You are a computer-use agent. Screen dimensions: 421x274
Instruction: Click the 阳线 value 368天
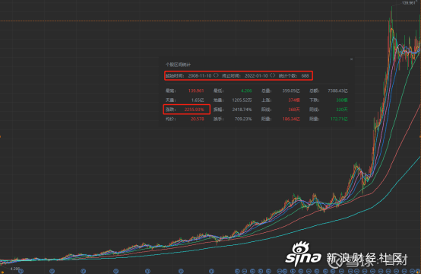tap(294, 110)
